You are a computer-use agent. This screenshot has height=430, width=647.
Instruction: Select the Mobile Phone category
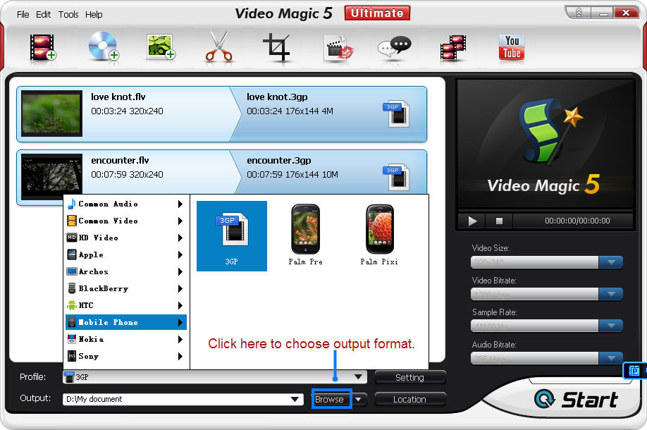(x=126, y=322)
